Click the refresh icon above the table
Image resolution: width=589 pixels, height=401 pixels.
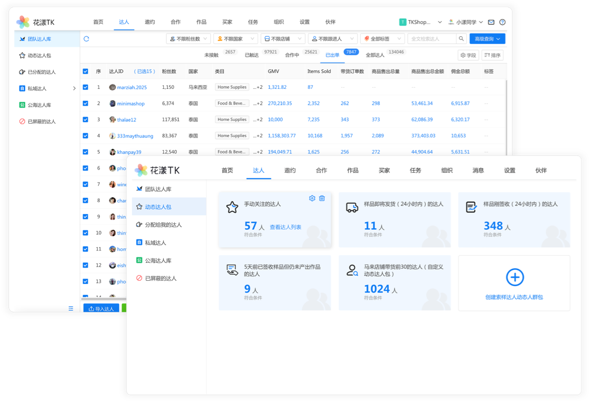click(x=86, y=39)
